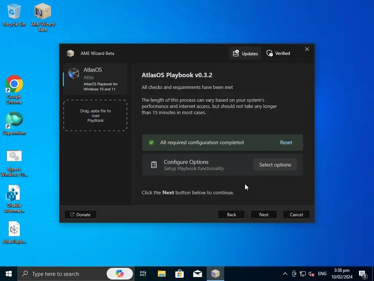This screenshot has height=281, width=374.
Task: Open the notification center icon
Action: click(x=363, y=274)
